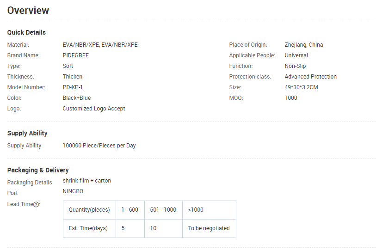Select the To be negotiated cell
Image resolution: width=376 pixels, height=250 pixels.
[x=209, y=228]
